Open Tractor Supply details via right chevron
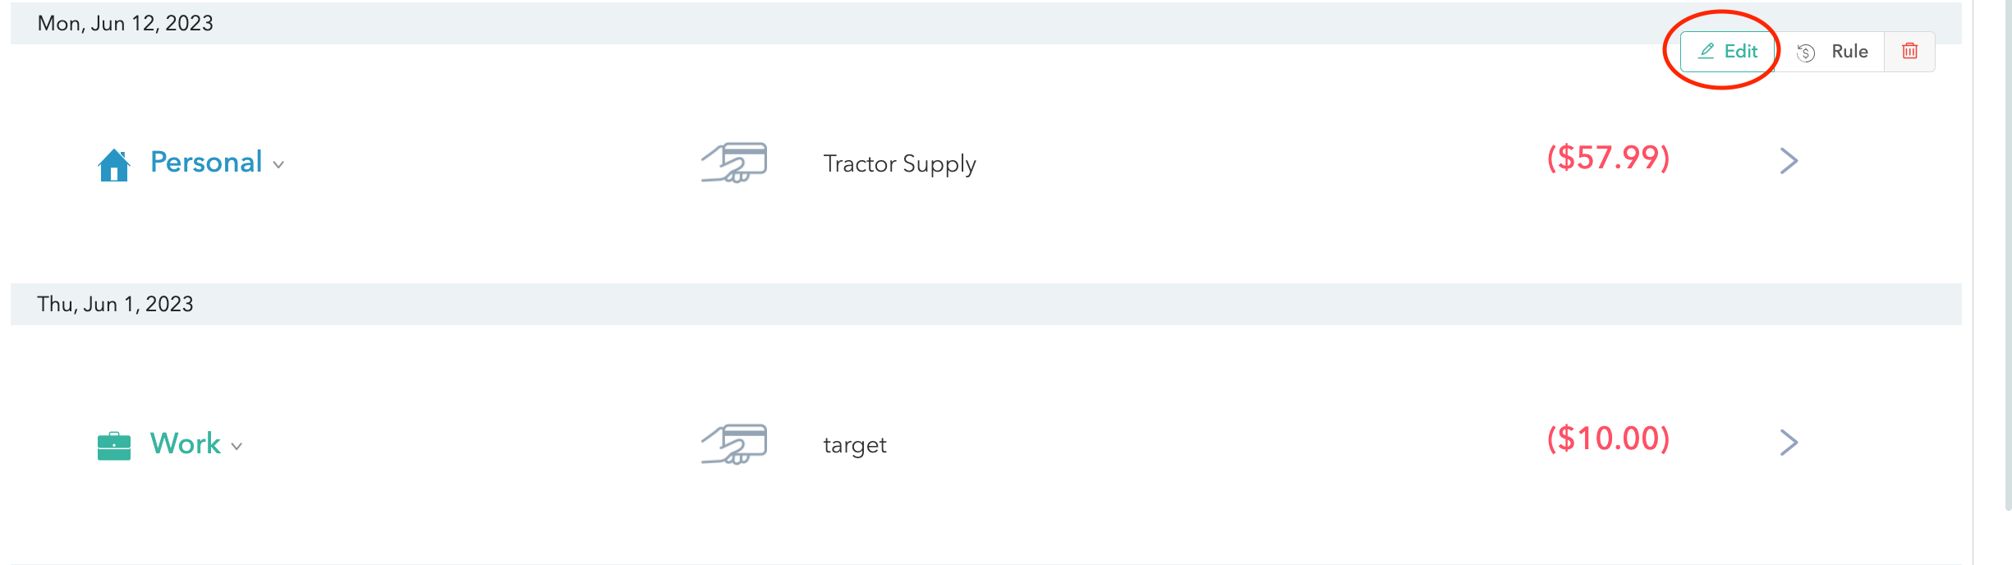 [x=1789, y=161]
